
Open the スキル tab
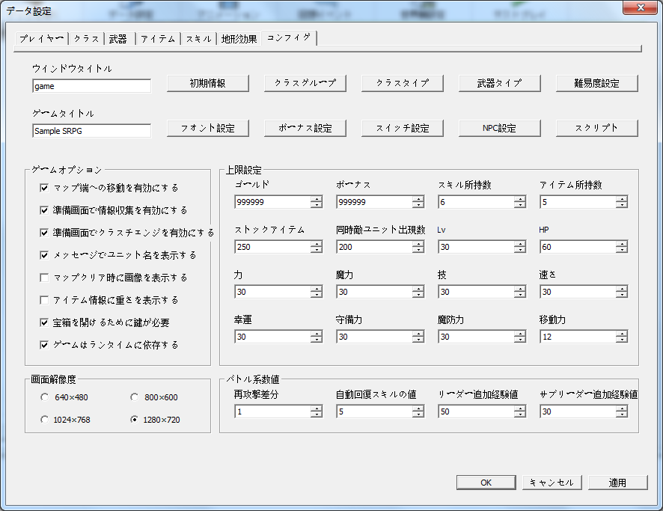pyautogui.click(x=198, y=39)
